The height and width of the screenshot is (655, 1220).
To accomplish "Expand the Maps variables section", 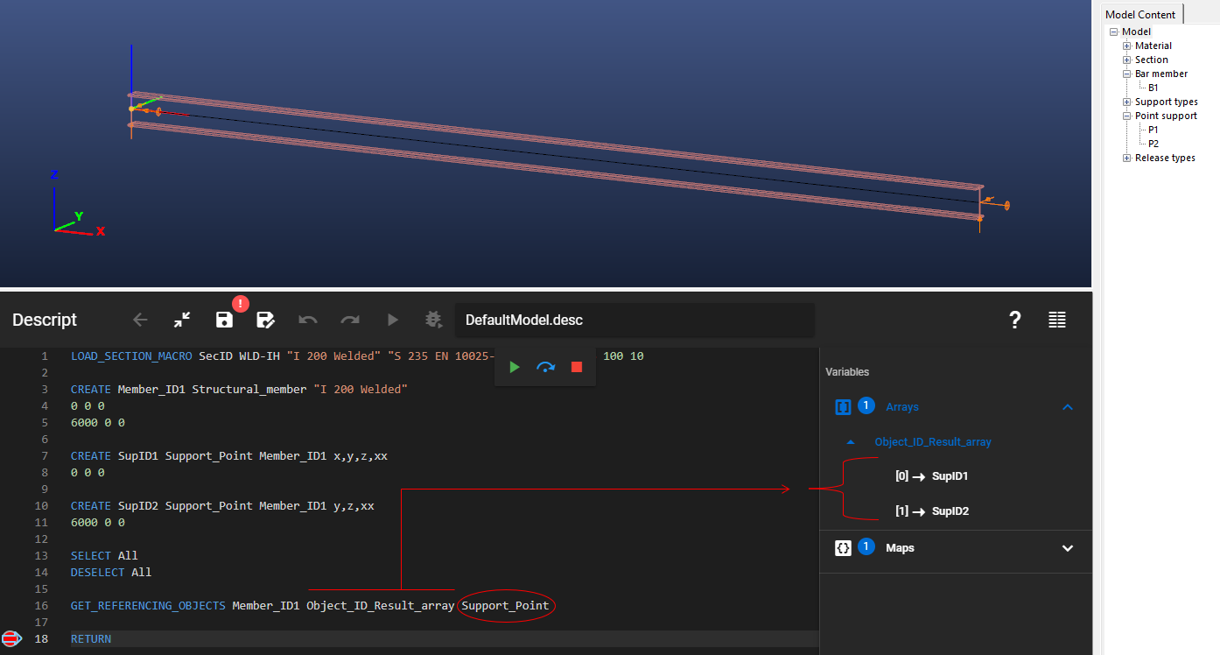I will pos(1067,548).
